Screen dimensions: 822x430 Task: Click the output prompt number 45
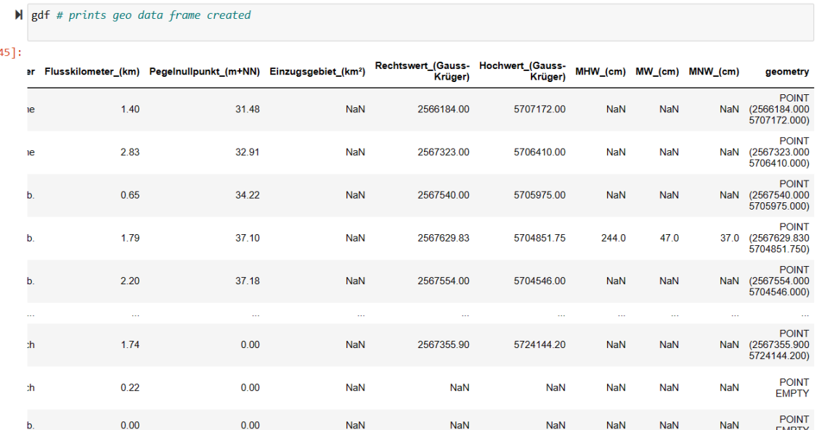pos(10,52)
